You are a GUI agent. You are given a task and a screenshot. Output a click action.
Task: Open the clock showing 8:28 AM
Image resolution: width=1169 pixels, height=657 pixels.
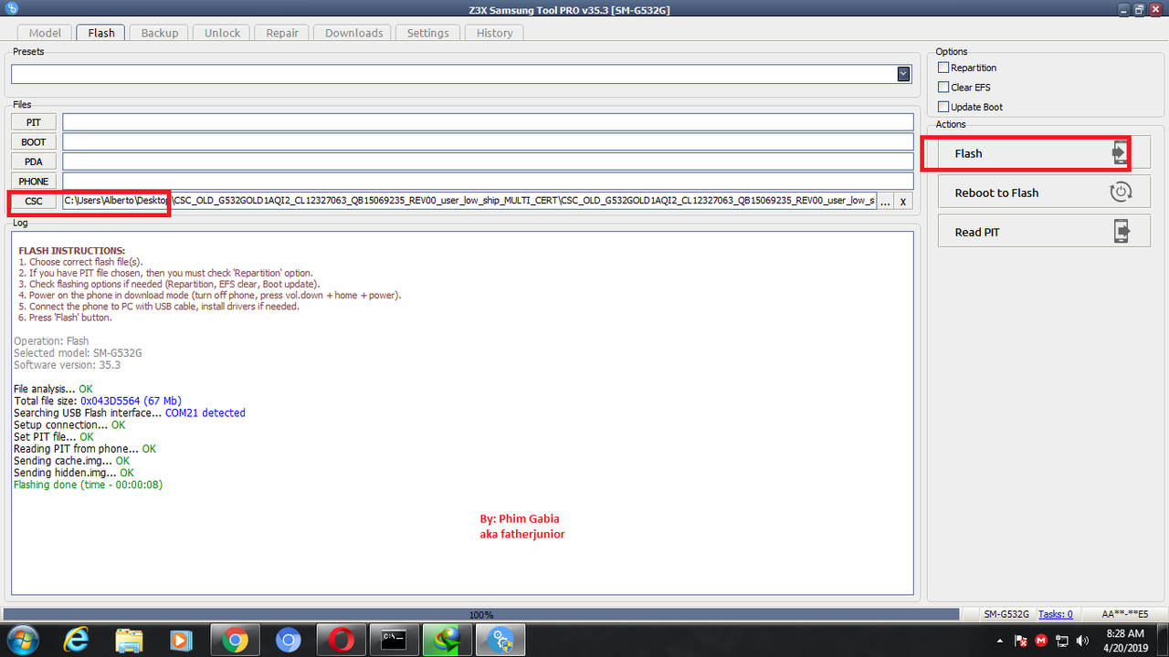tap(1124, 640)
